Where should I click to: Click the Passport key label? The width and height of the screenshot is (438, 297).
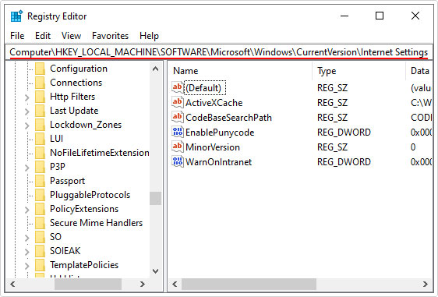(x=67, y=181)
